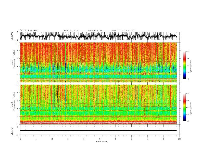Click the "8" frequency tick of ch.1 spectrogram
This screenshot has height=156, width=202.
pyautogui.click(x=18, y=50)
